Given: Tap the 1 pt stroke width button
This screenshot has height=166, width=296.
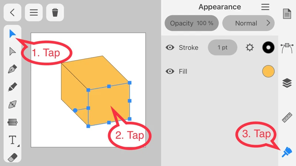Looking at the screenshot, I should coord(222,47).
